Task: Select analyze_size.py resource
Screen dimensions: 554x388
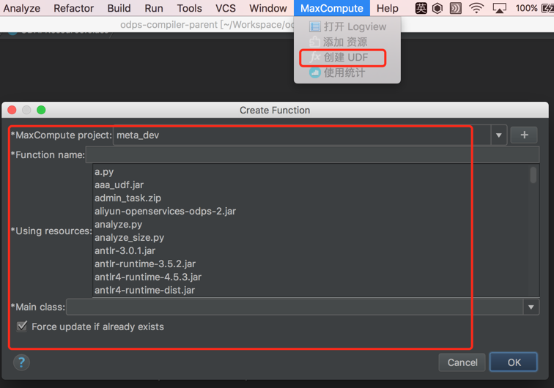Action: tap(311, 238)
